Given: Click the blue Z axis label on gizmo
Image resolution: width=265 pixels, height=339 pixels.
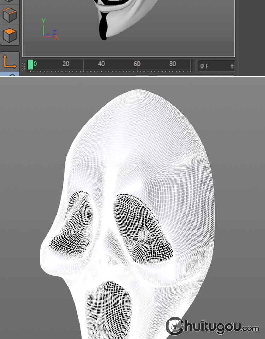Looking at the screenshot, I should [54, 32].
